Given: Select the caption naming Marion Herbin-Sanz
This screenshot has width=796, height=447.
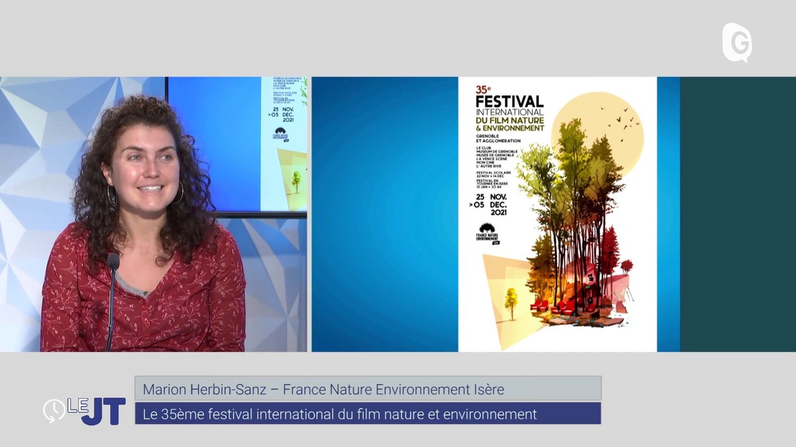Looking at the screenshot, I should (x=368, y=389).
